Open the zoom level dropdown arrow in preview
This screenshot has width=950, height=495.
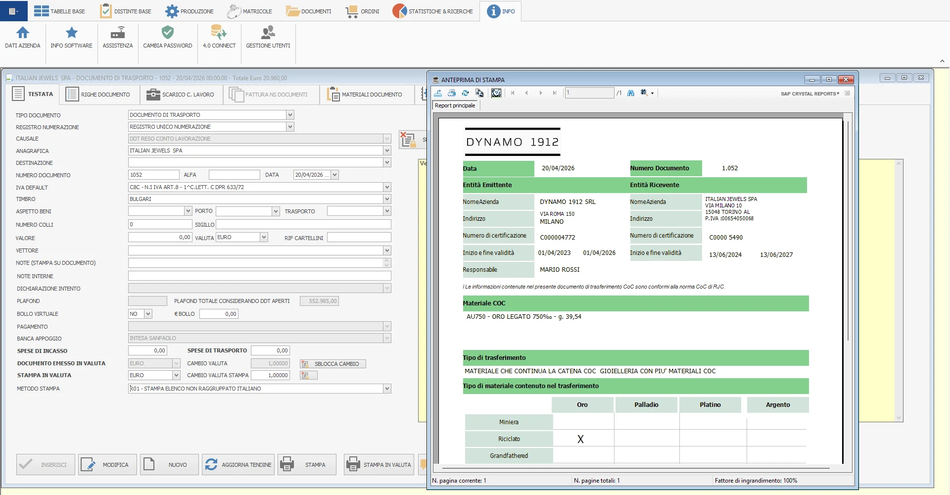(653, 93)
